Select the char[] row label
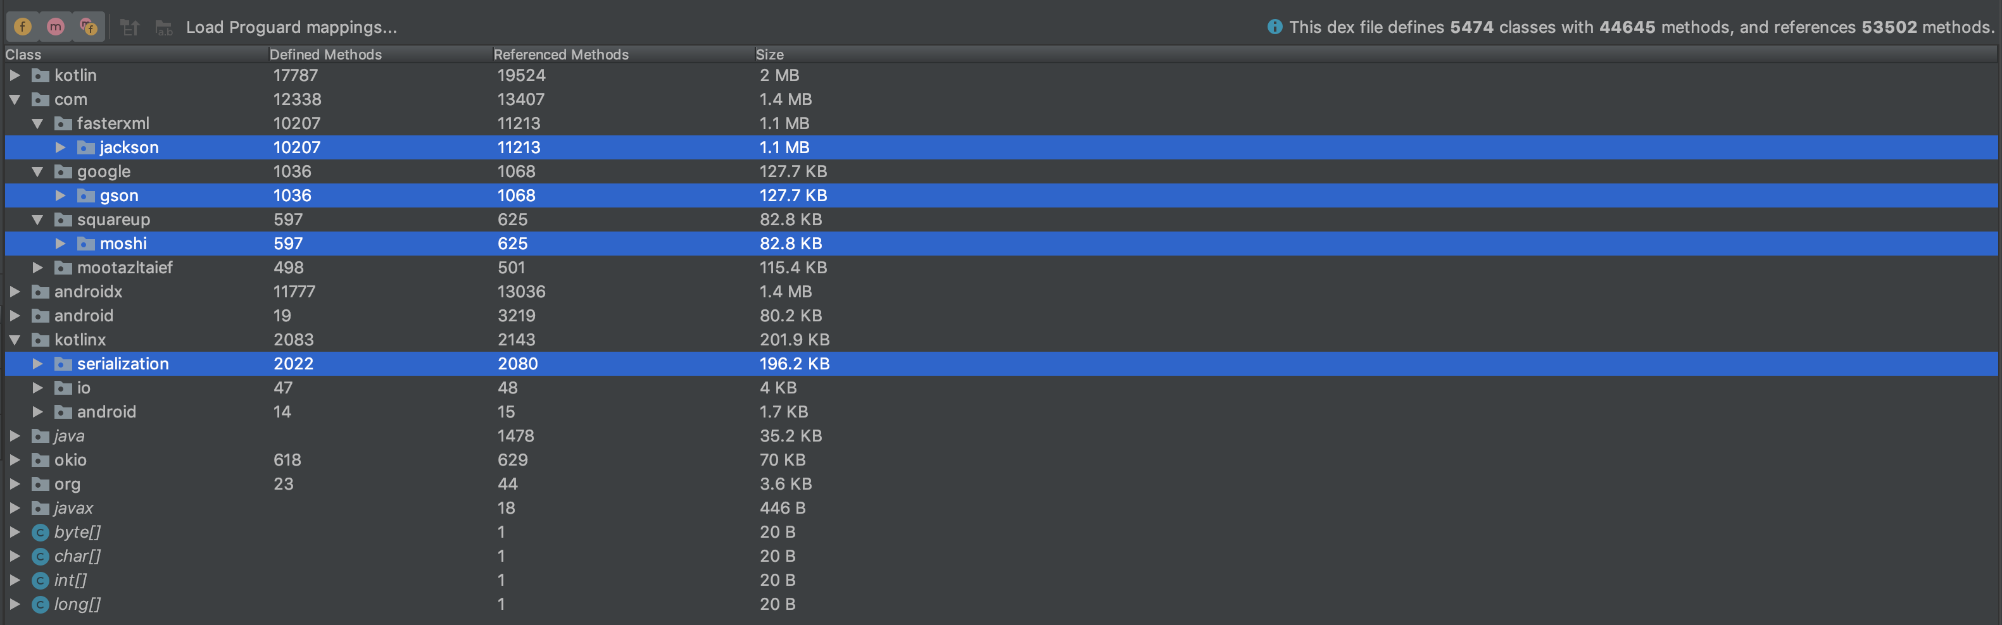Viewport: 2002px width, 625px height. coord(78,557)
